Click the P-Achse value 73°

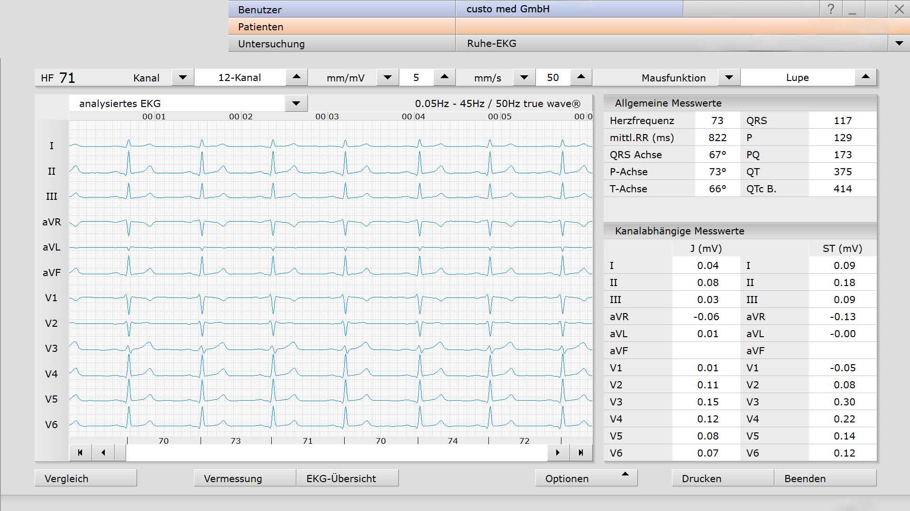717,171
